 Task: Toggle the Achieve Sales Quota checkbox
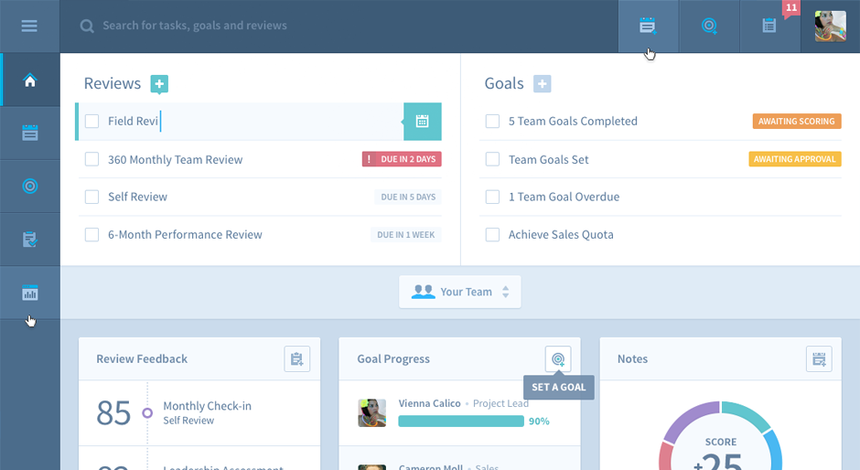[492, 235]
